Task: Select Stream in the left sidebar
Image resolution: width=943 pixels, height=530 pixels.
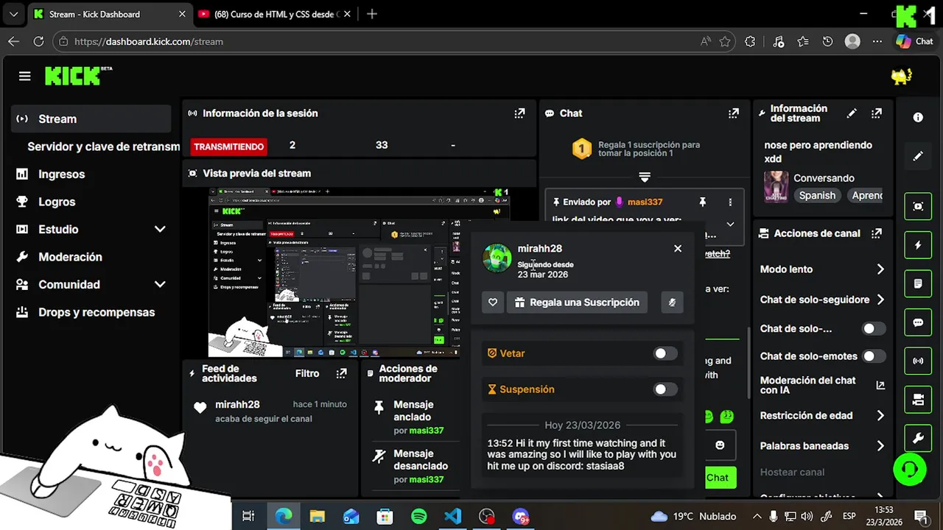Action: tap(92, 119)
